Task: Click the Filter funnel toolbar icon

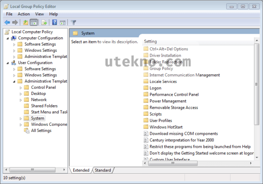Action: (73, 22)
